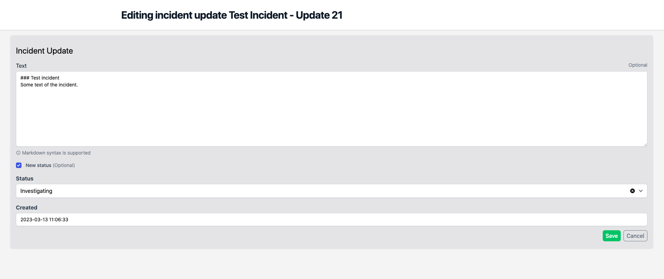Screen dimensions: 664x279
Task: Click the Created date field
Action: [331, 219]
